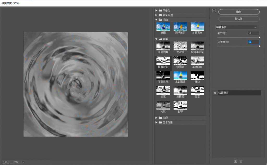
Task: Apply the 水彩画纸 filter thumbnail
Action: (x=180, y=76)
